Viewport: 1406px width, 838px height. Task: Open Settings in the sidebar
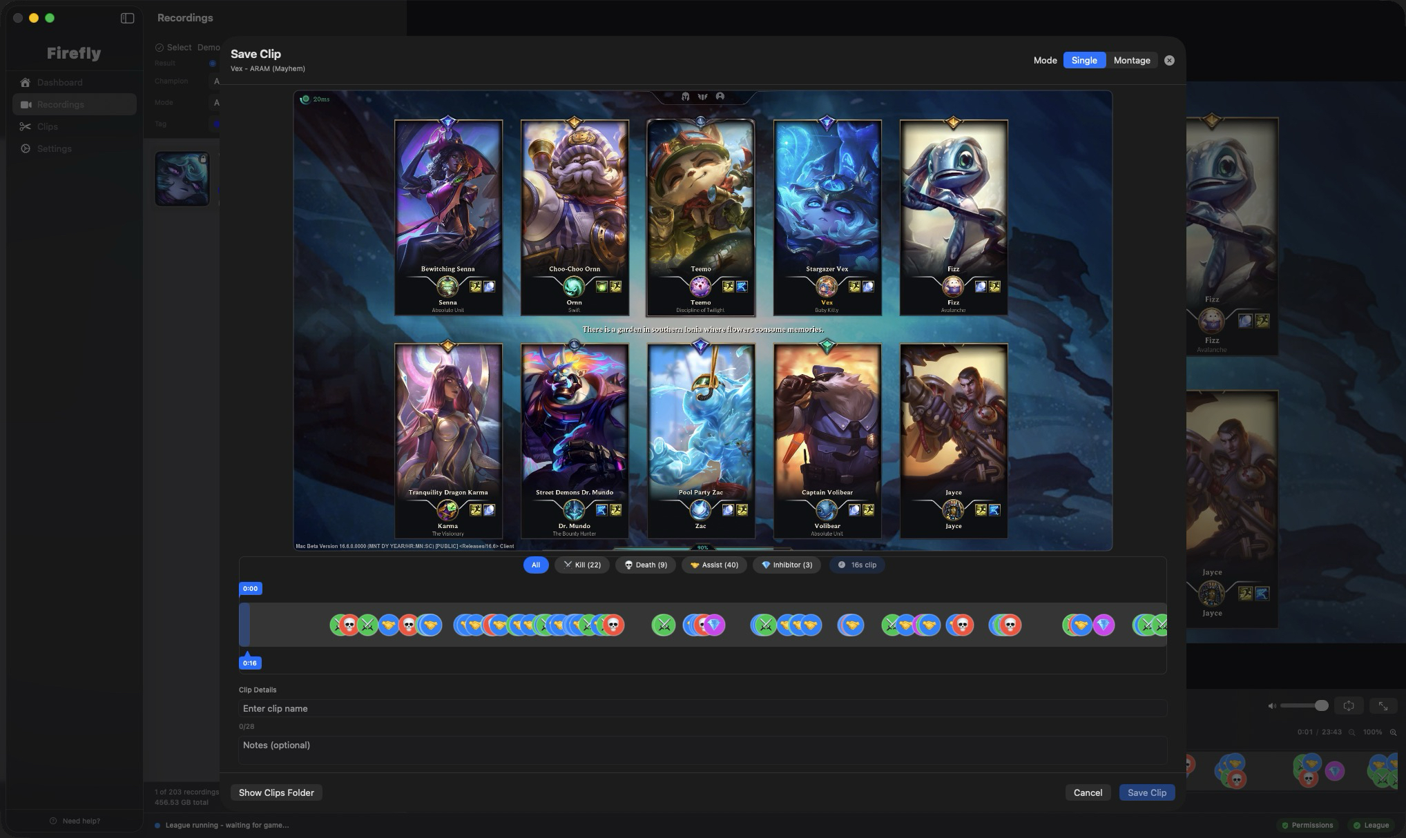click(x=75, y=148)
